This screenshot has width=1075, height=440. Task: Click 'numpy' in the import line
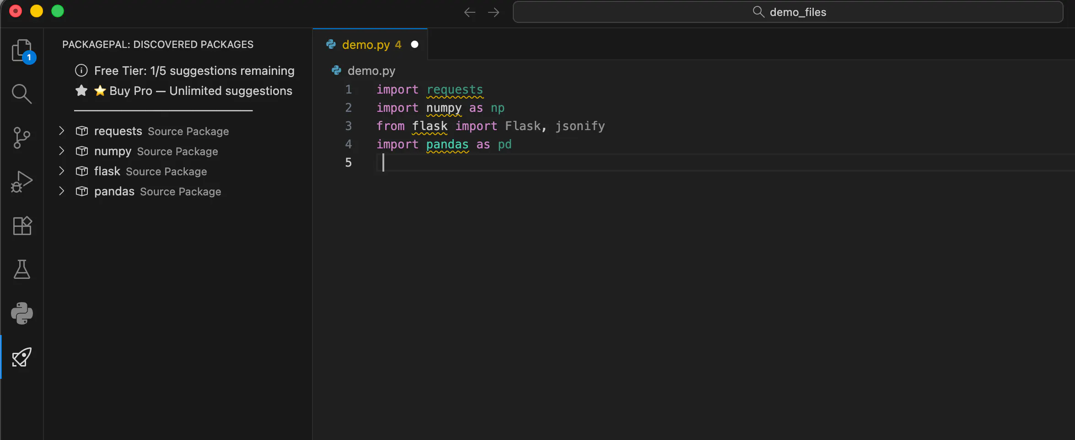pos(444,108)
